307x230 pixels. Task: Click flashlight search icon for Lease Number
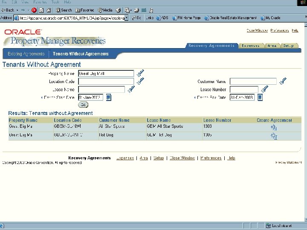pyautogui.click(x=264, y=89)
